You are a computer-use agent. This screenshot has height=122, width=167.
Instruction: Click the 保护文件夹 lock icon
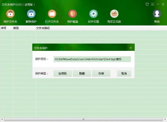click(10, 14)
